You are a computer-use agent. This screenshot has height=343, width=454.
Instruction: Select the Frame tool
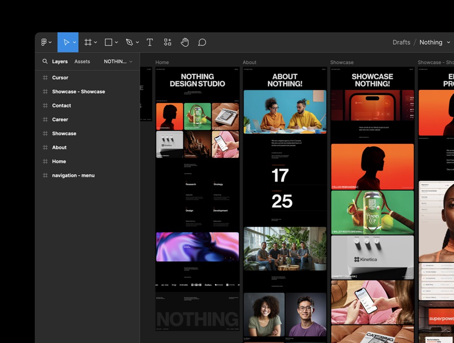(x=88, y=42)
